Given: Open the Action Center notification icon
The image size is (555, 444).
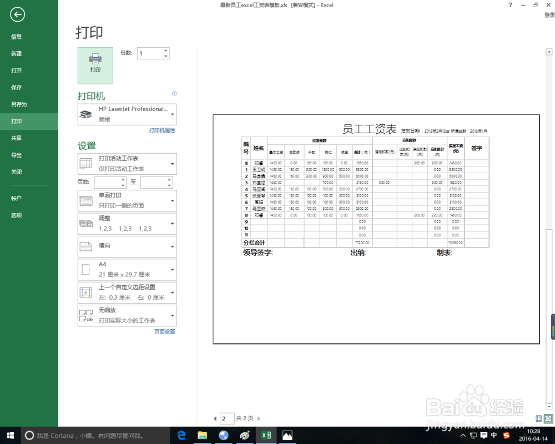Looking at the screenshot, I should [x=484, y=435].
